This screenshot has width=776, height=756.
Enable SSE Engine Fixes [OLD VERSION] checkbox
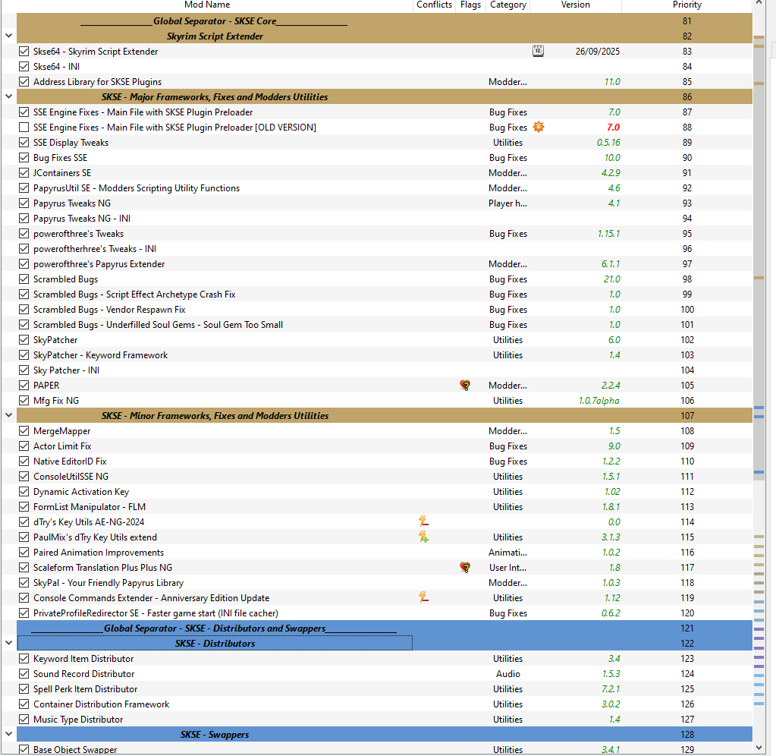[x=24, y=128]
